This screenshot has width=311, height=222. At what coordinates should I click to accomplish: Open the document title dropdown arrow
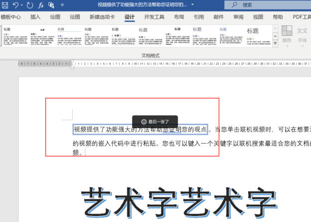click(192, 4)
